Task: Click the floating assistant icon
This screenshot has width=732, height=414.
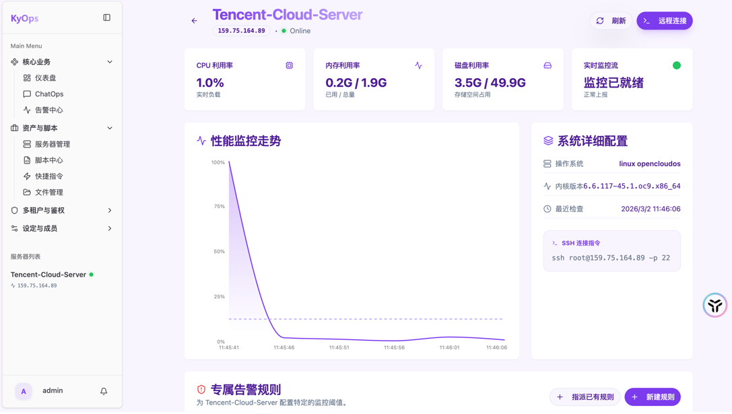Action: point(714,305)
